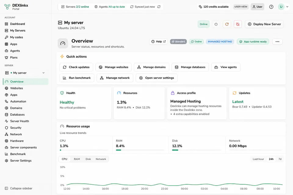Select Overview in the server menu
The height and width of the screenshot is (195, 293).
pos(26,82)
